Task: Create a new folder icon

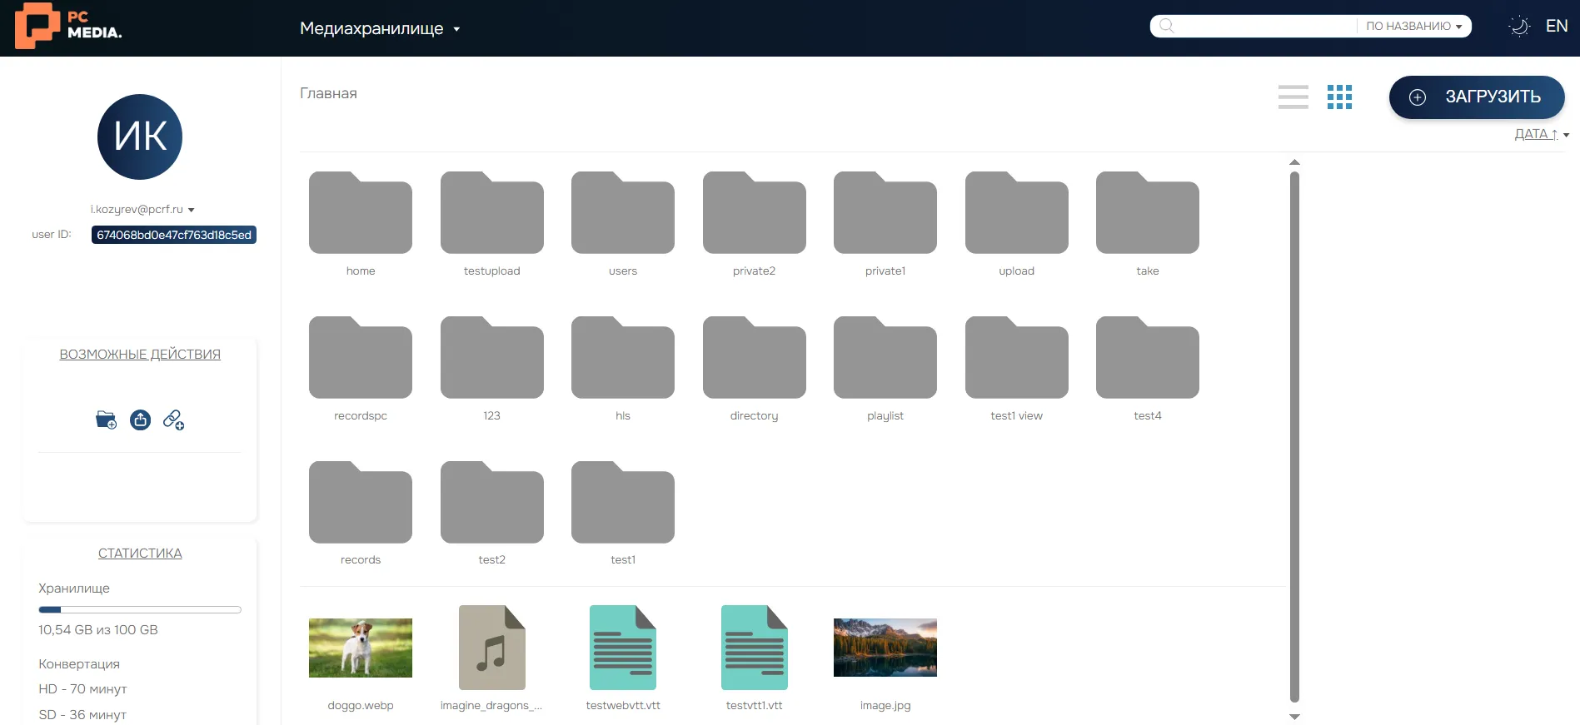Action: [106, 420]
